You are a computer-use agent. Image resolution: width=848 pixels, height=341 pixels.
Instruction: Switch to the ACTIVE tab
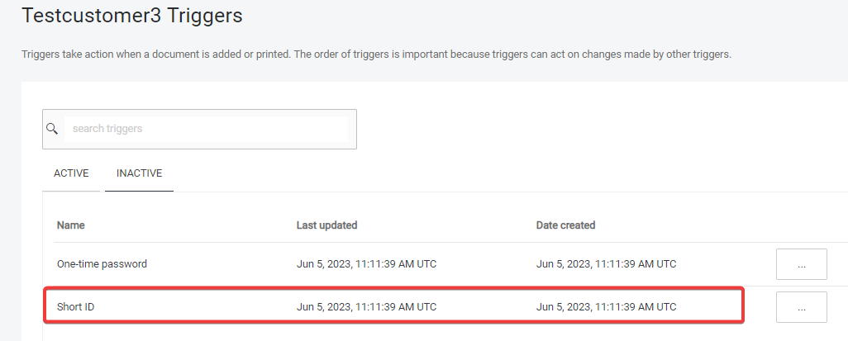click(71, 173)
